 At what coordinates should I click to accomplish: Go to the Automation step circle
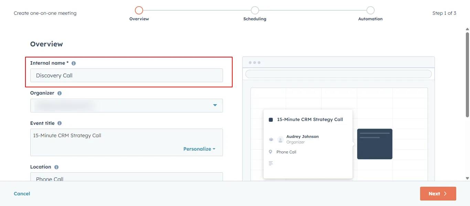[x=370, y=10]
